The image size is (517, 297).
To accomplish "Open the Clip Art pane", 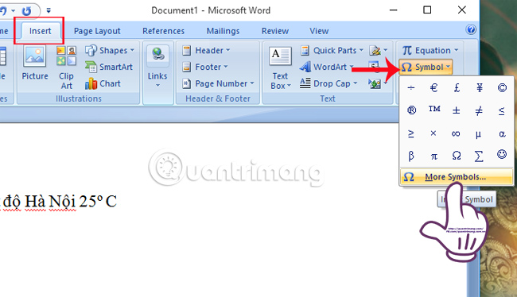I will click(x=66, y=68).
